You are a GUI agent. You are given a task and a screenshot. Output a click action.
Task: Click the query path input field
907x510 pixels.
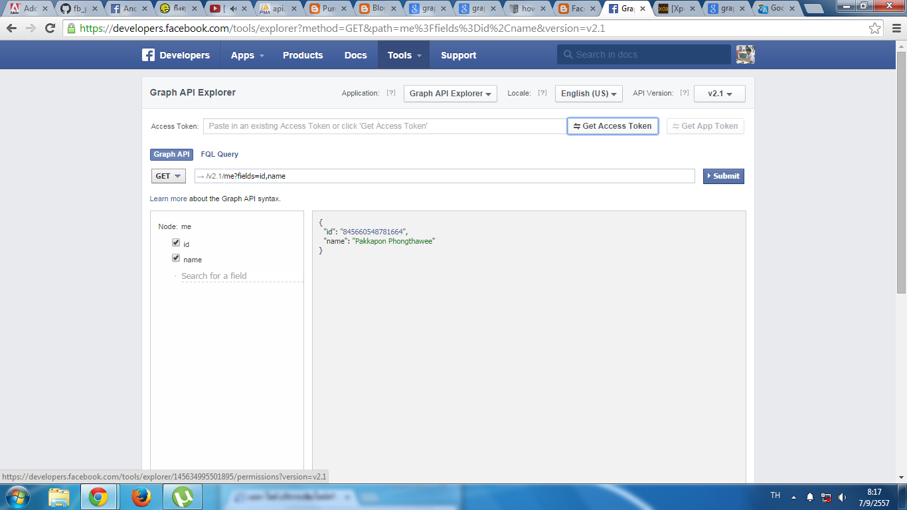[444, 176]
